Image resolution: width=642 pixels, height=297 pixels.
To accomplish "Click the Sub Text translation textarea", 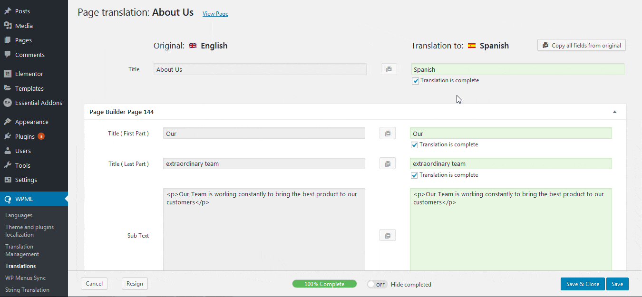I will click(511, 230).
